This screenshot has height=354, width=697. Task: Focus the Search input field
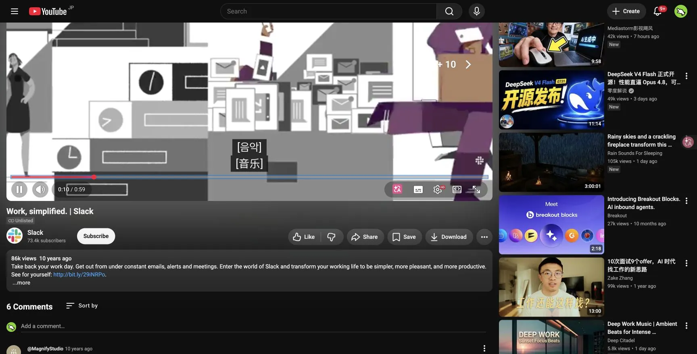pyautogui.click(x=328, y=11)
